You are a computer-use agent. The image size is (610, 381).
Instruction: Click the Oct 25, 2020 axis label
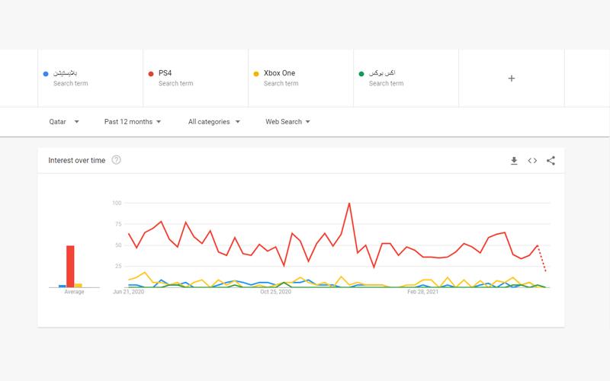[x=276, y=291]
